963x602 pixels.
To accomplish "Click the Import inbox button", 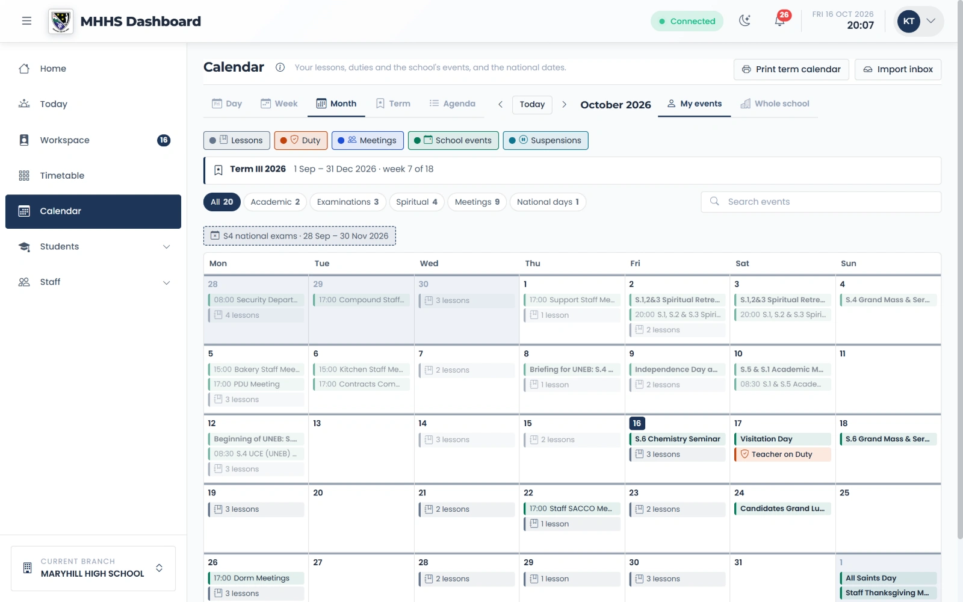I will pyautogui.click(x=898, y=69).
